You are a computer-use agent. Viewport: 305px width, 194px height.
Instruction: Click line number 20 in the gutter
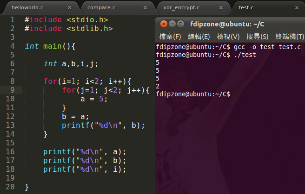point(10,187)
